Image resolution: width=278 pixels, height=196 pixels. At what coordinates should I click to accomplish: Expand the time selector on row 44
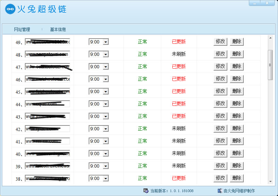click(105, 104)
